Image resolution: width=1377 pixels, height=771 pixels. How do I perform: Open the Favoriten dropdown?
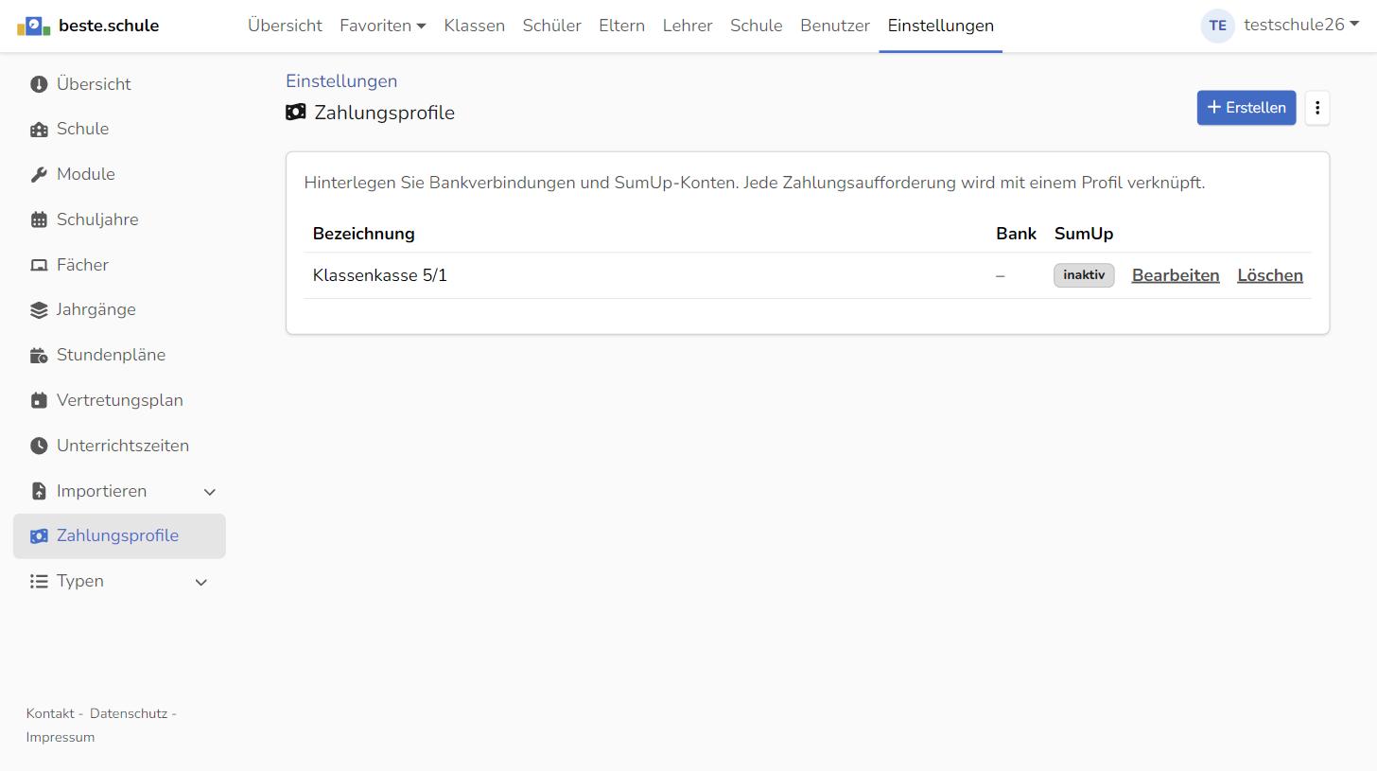tap(383, 26)
